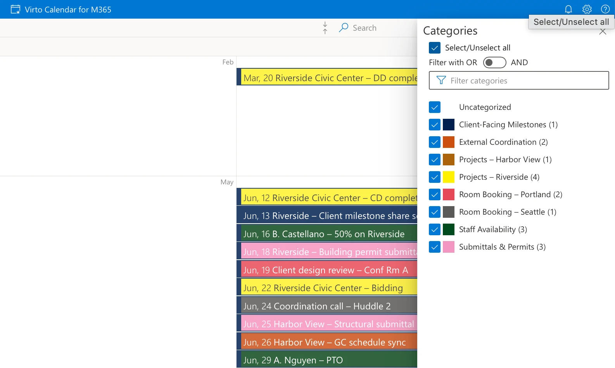Click the filter funnel icon
The image size is (615, 368).
pos(441,80)
